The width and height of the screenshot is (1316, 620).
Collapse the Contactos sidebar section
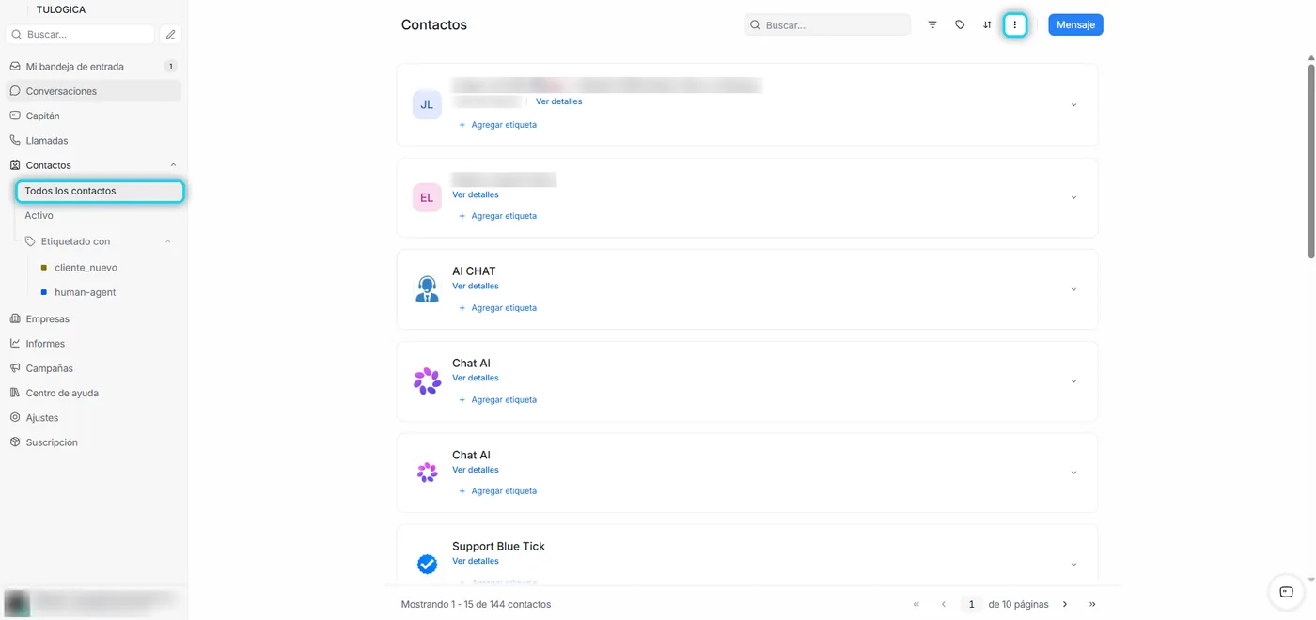tap(173, 165)
